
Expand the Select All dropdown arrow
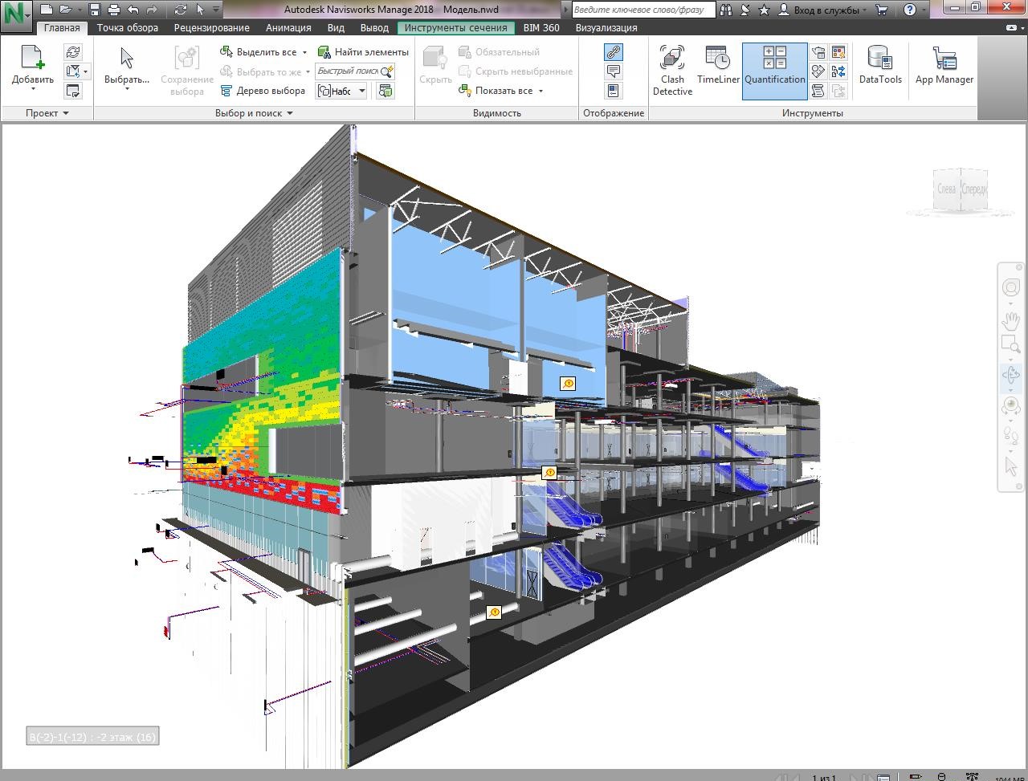pyautogui.click(x=304, y=52)
